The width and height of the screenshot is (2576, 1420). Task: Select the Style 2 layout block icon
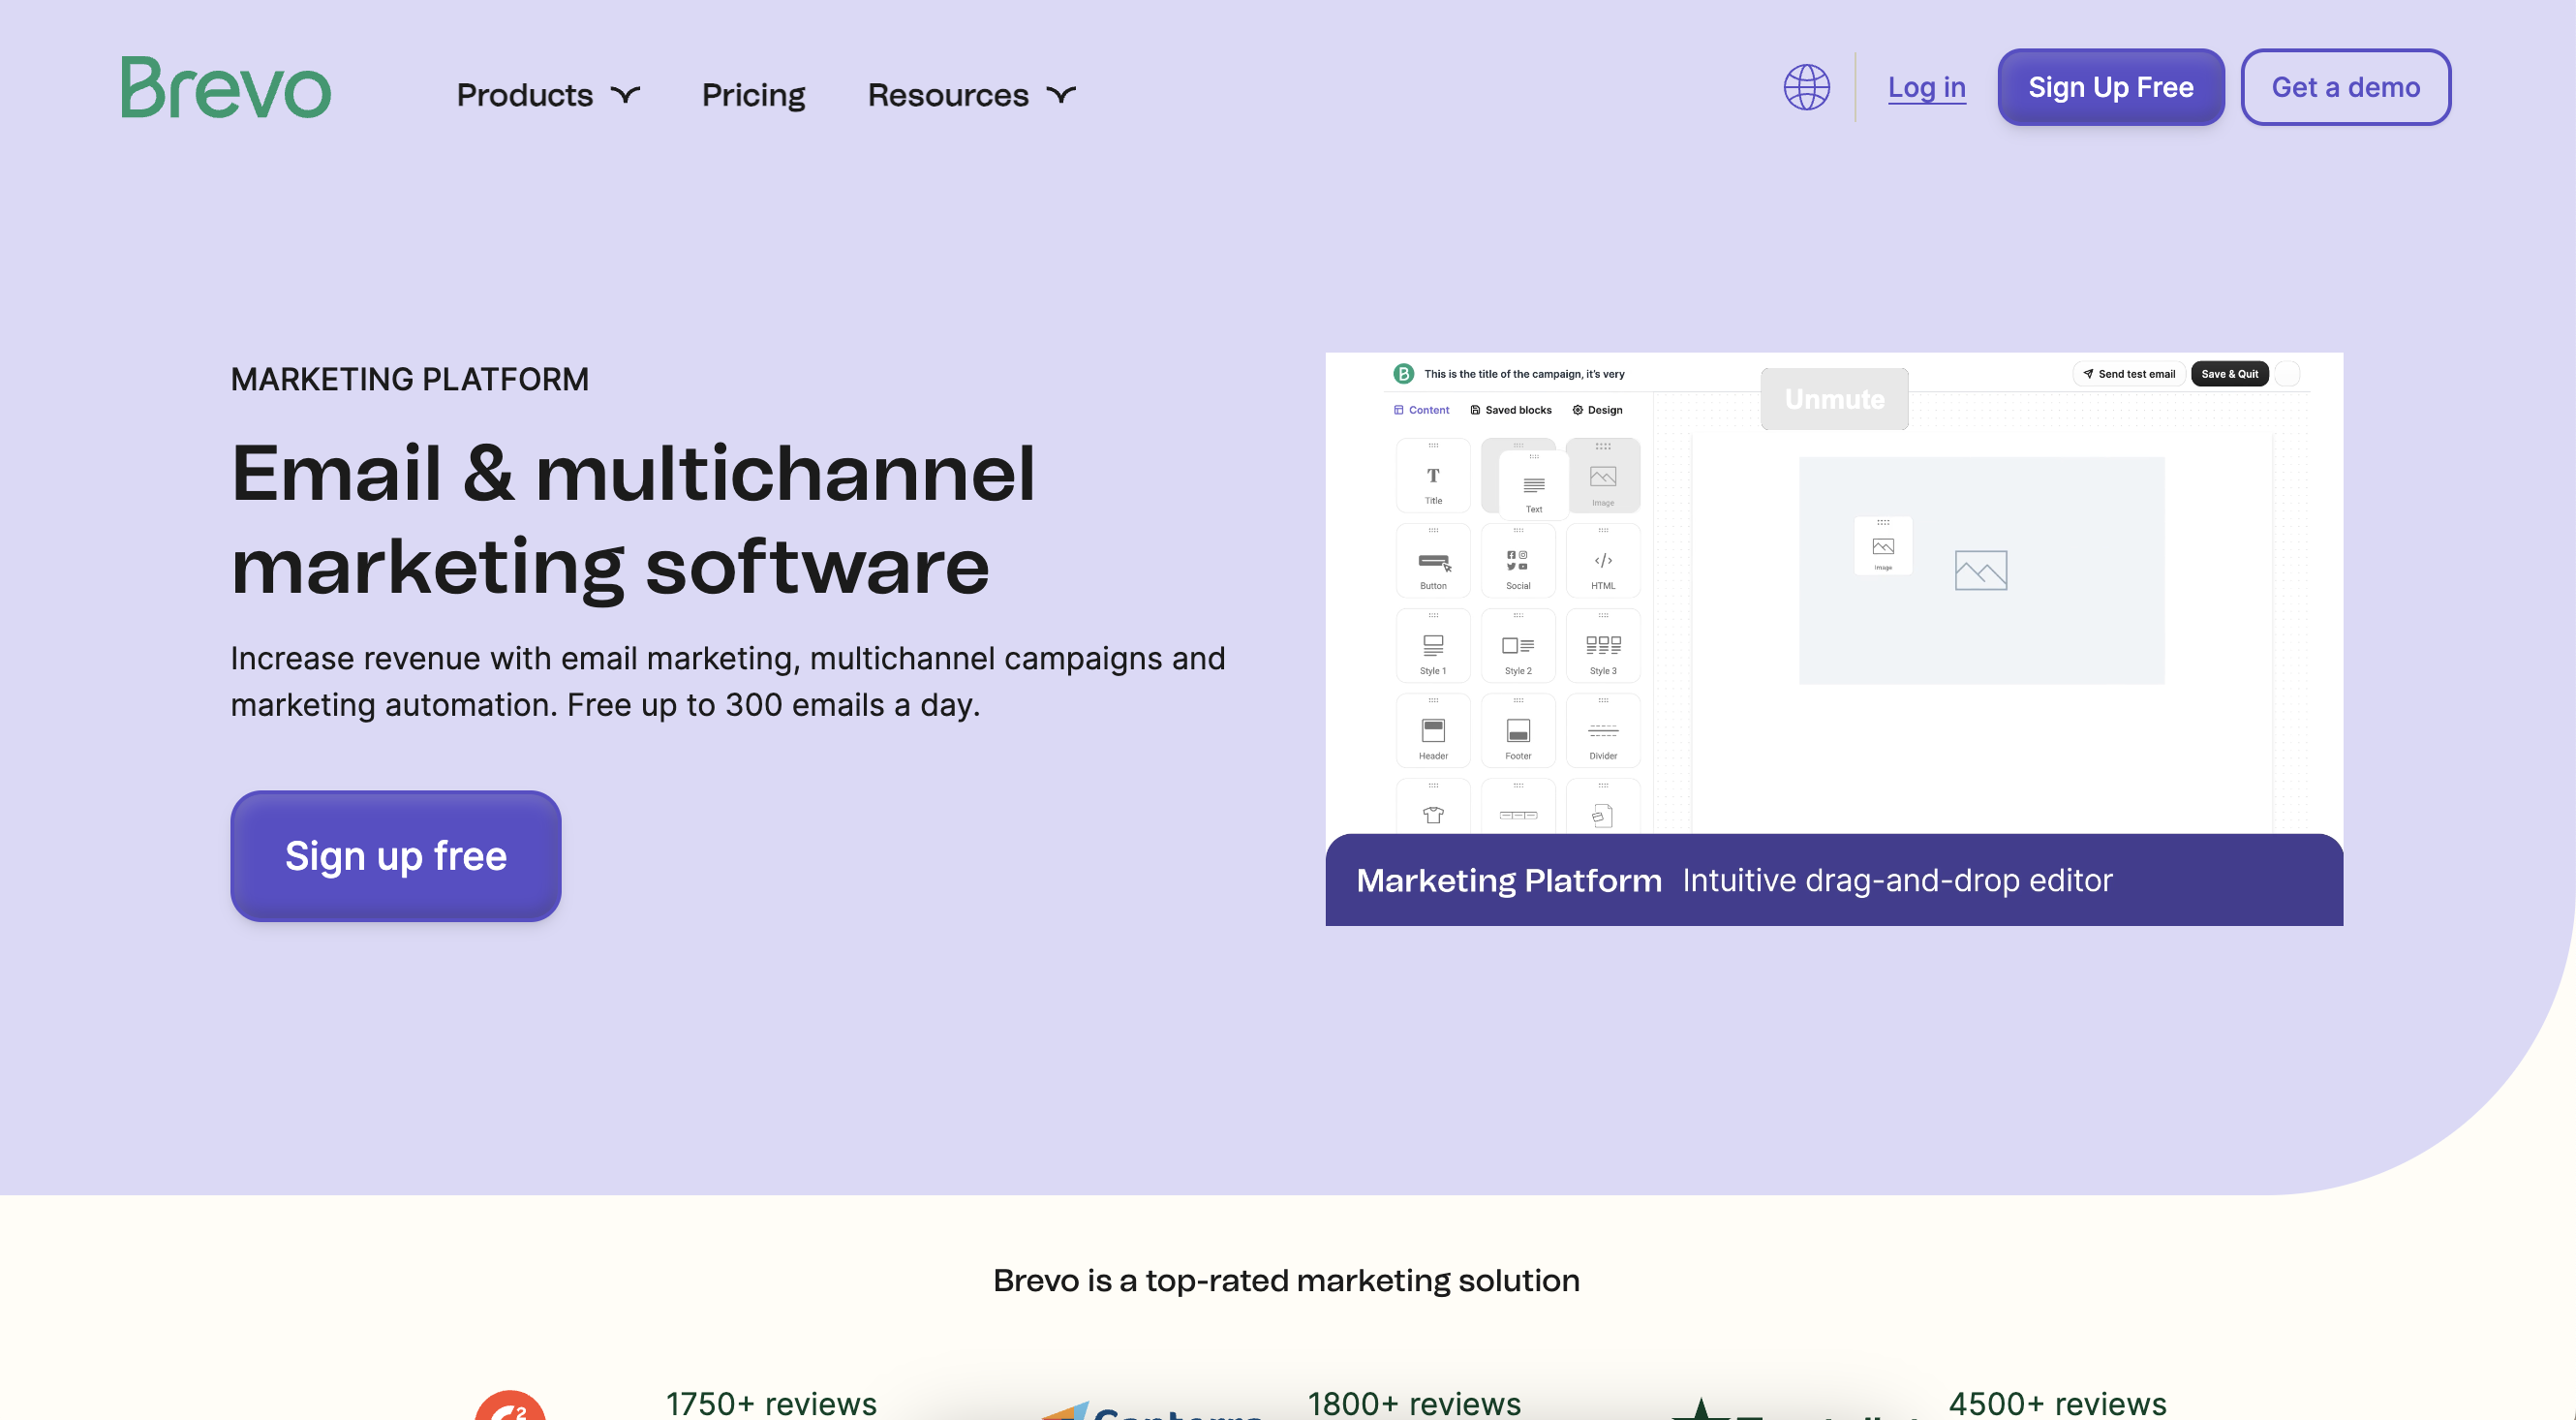pyautogui.click(x=1517, y=647)
